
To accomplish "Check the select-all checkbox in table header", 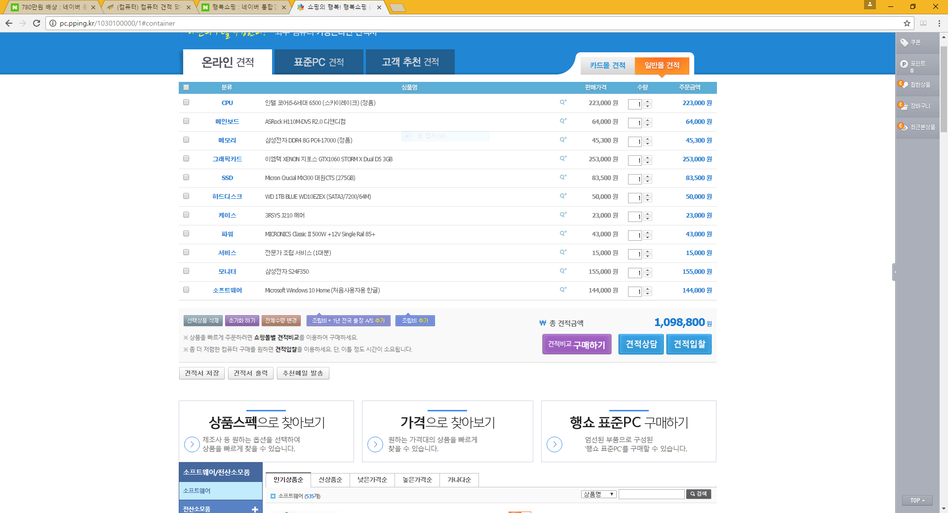I will (186, 87).
